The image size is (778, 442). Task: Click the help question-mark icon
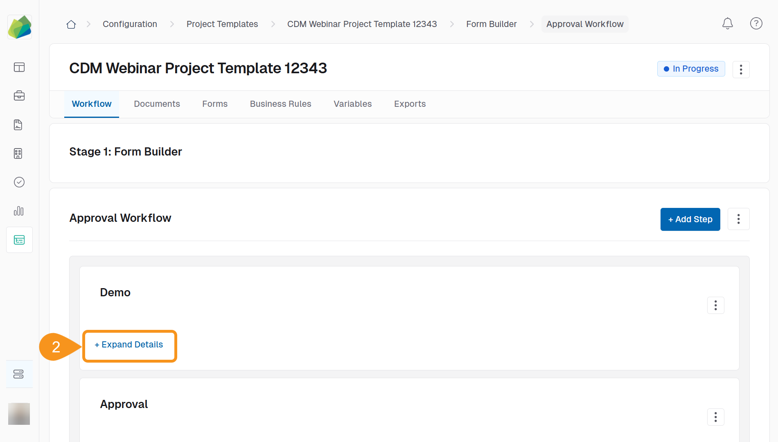coord(756,24)
